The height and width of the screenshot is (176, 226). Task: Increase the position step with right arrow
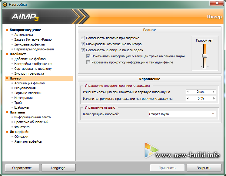click(214, 92)
